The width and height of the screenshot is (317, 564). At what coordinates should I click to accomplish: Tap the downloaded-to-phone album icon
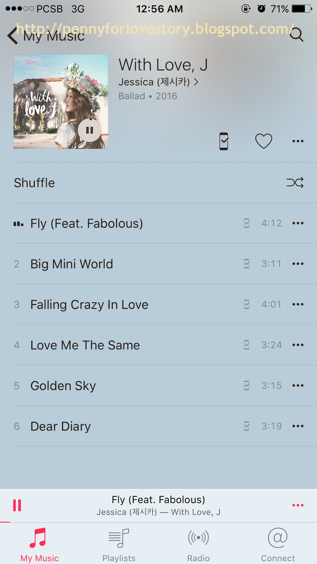(224, 141)
